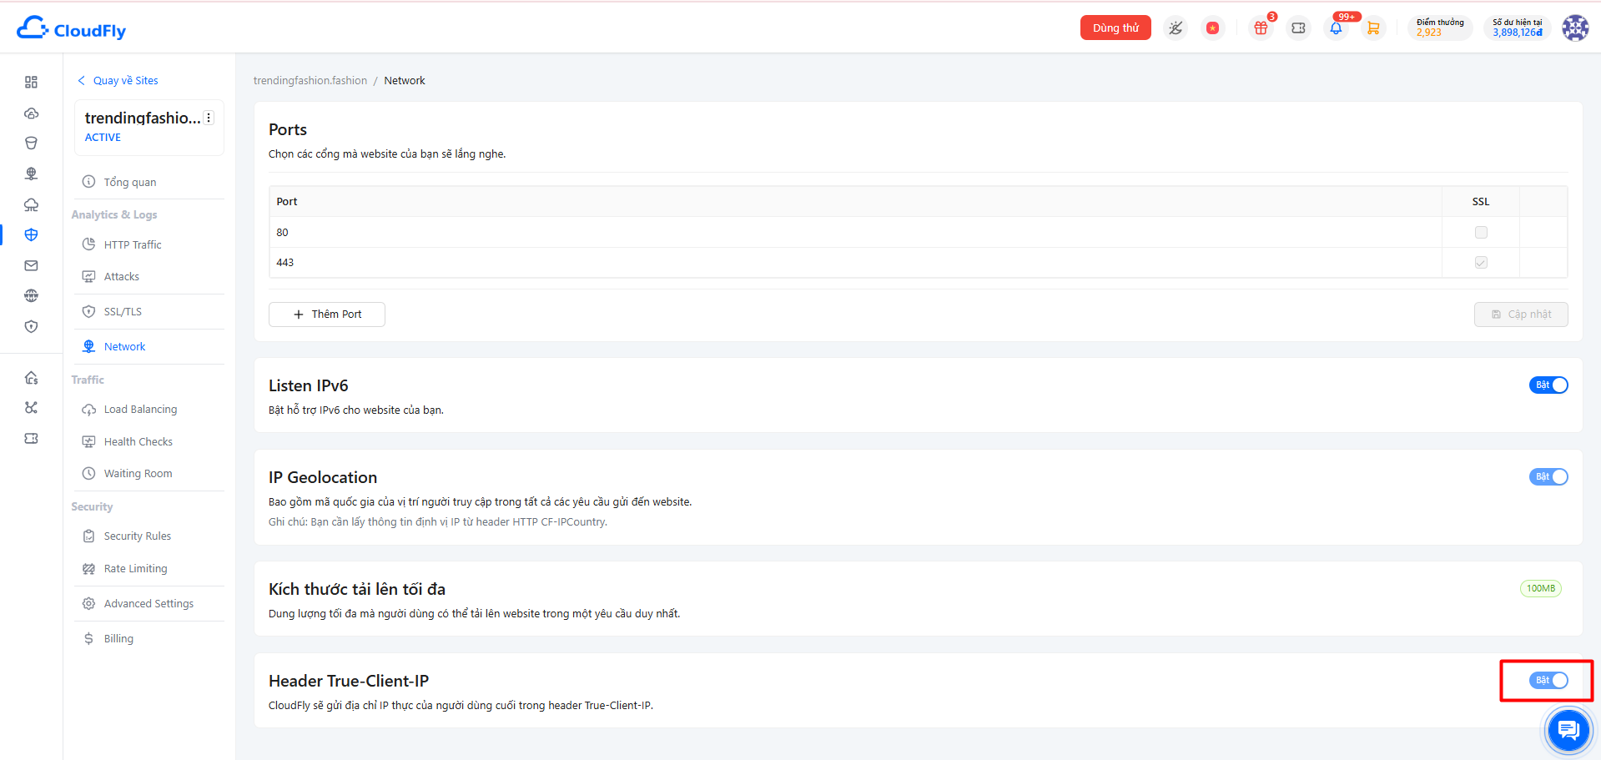Open the three-dot menu beside site name
Image resolution: width=1601 pixels, height=760 pixels.
(209, 118)
